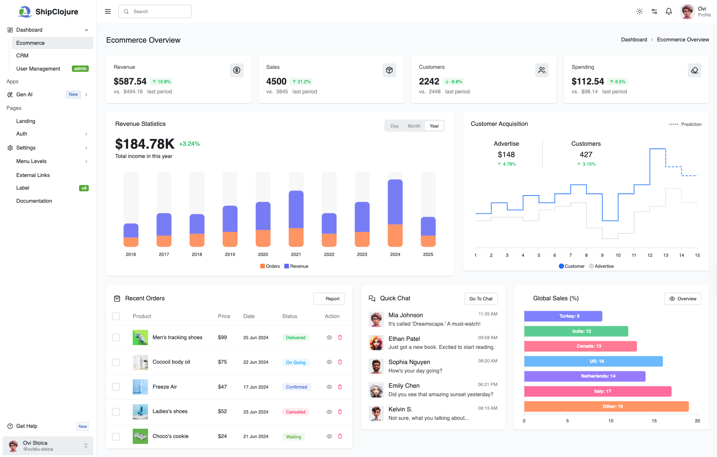Open notifications via the bell icon

click(669, 11)
